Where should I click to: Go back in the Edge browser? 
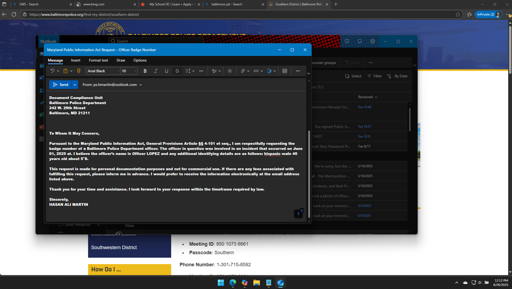pyautogui.click(x=4, y=14)
